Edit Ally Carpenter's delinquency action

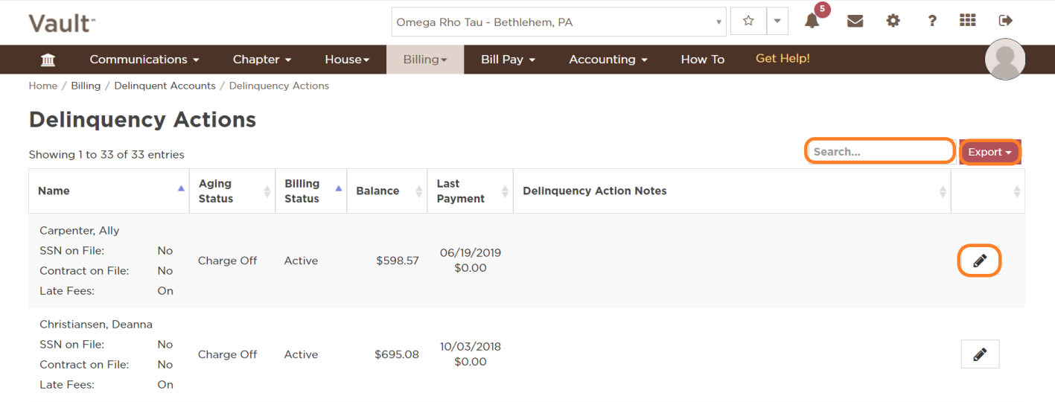click(980, 261)
